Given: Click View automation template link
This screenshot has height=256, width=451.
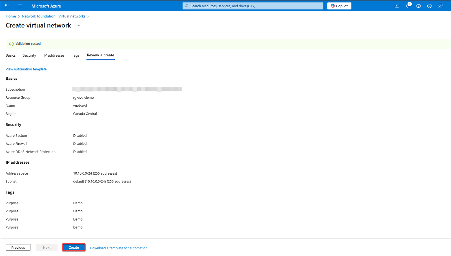Looking at the screenshot, I should click(26, 69).
